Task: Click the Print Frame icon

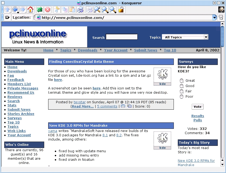Action: click(89, 10)
